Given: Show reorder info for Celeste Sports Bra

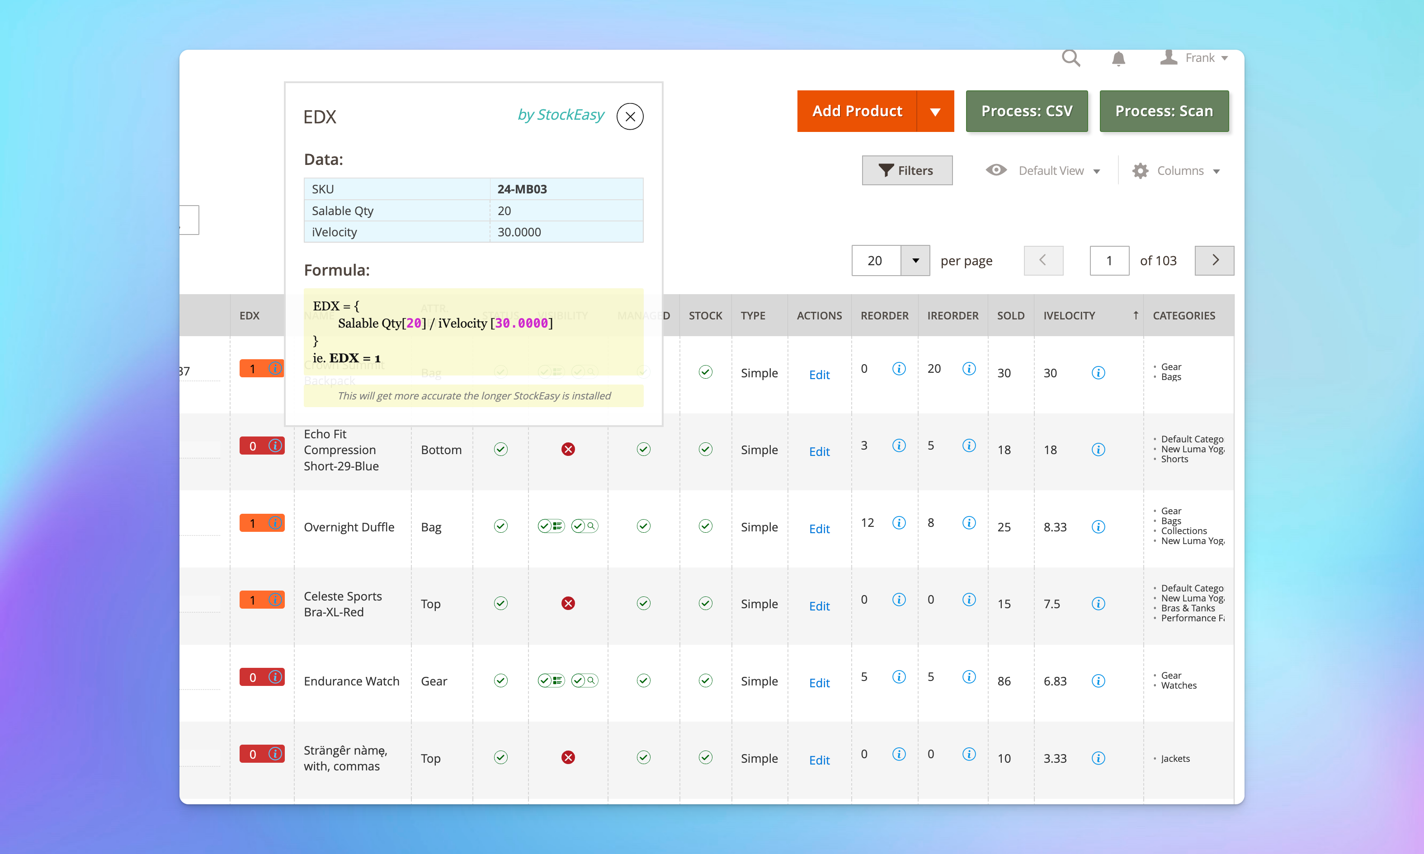Looking at the screenshot, I should pos(899,600).
